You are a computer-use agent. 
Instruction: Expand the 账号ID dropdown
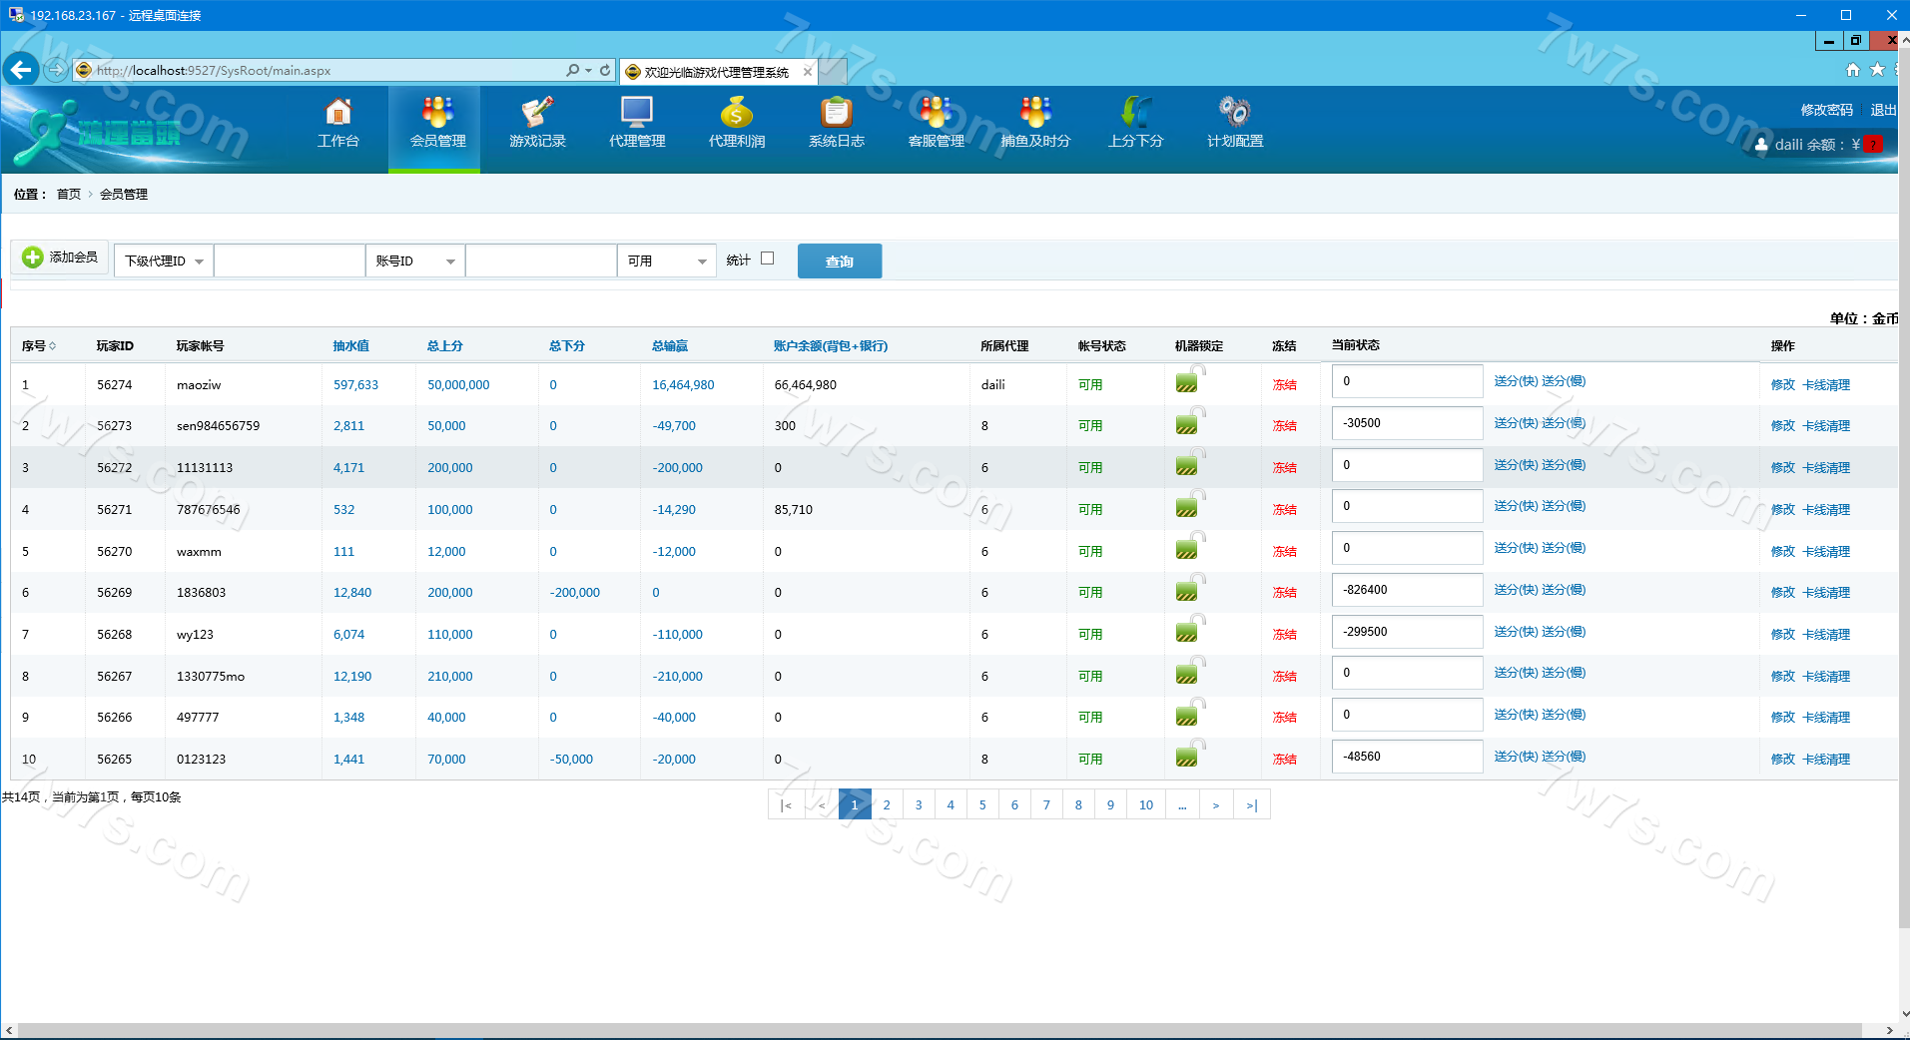pyautogui.click(x=415, y=261)
